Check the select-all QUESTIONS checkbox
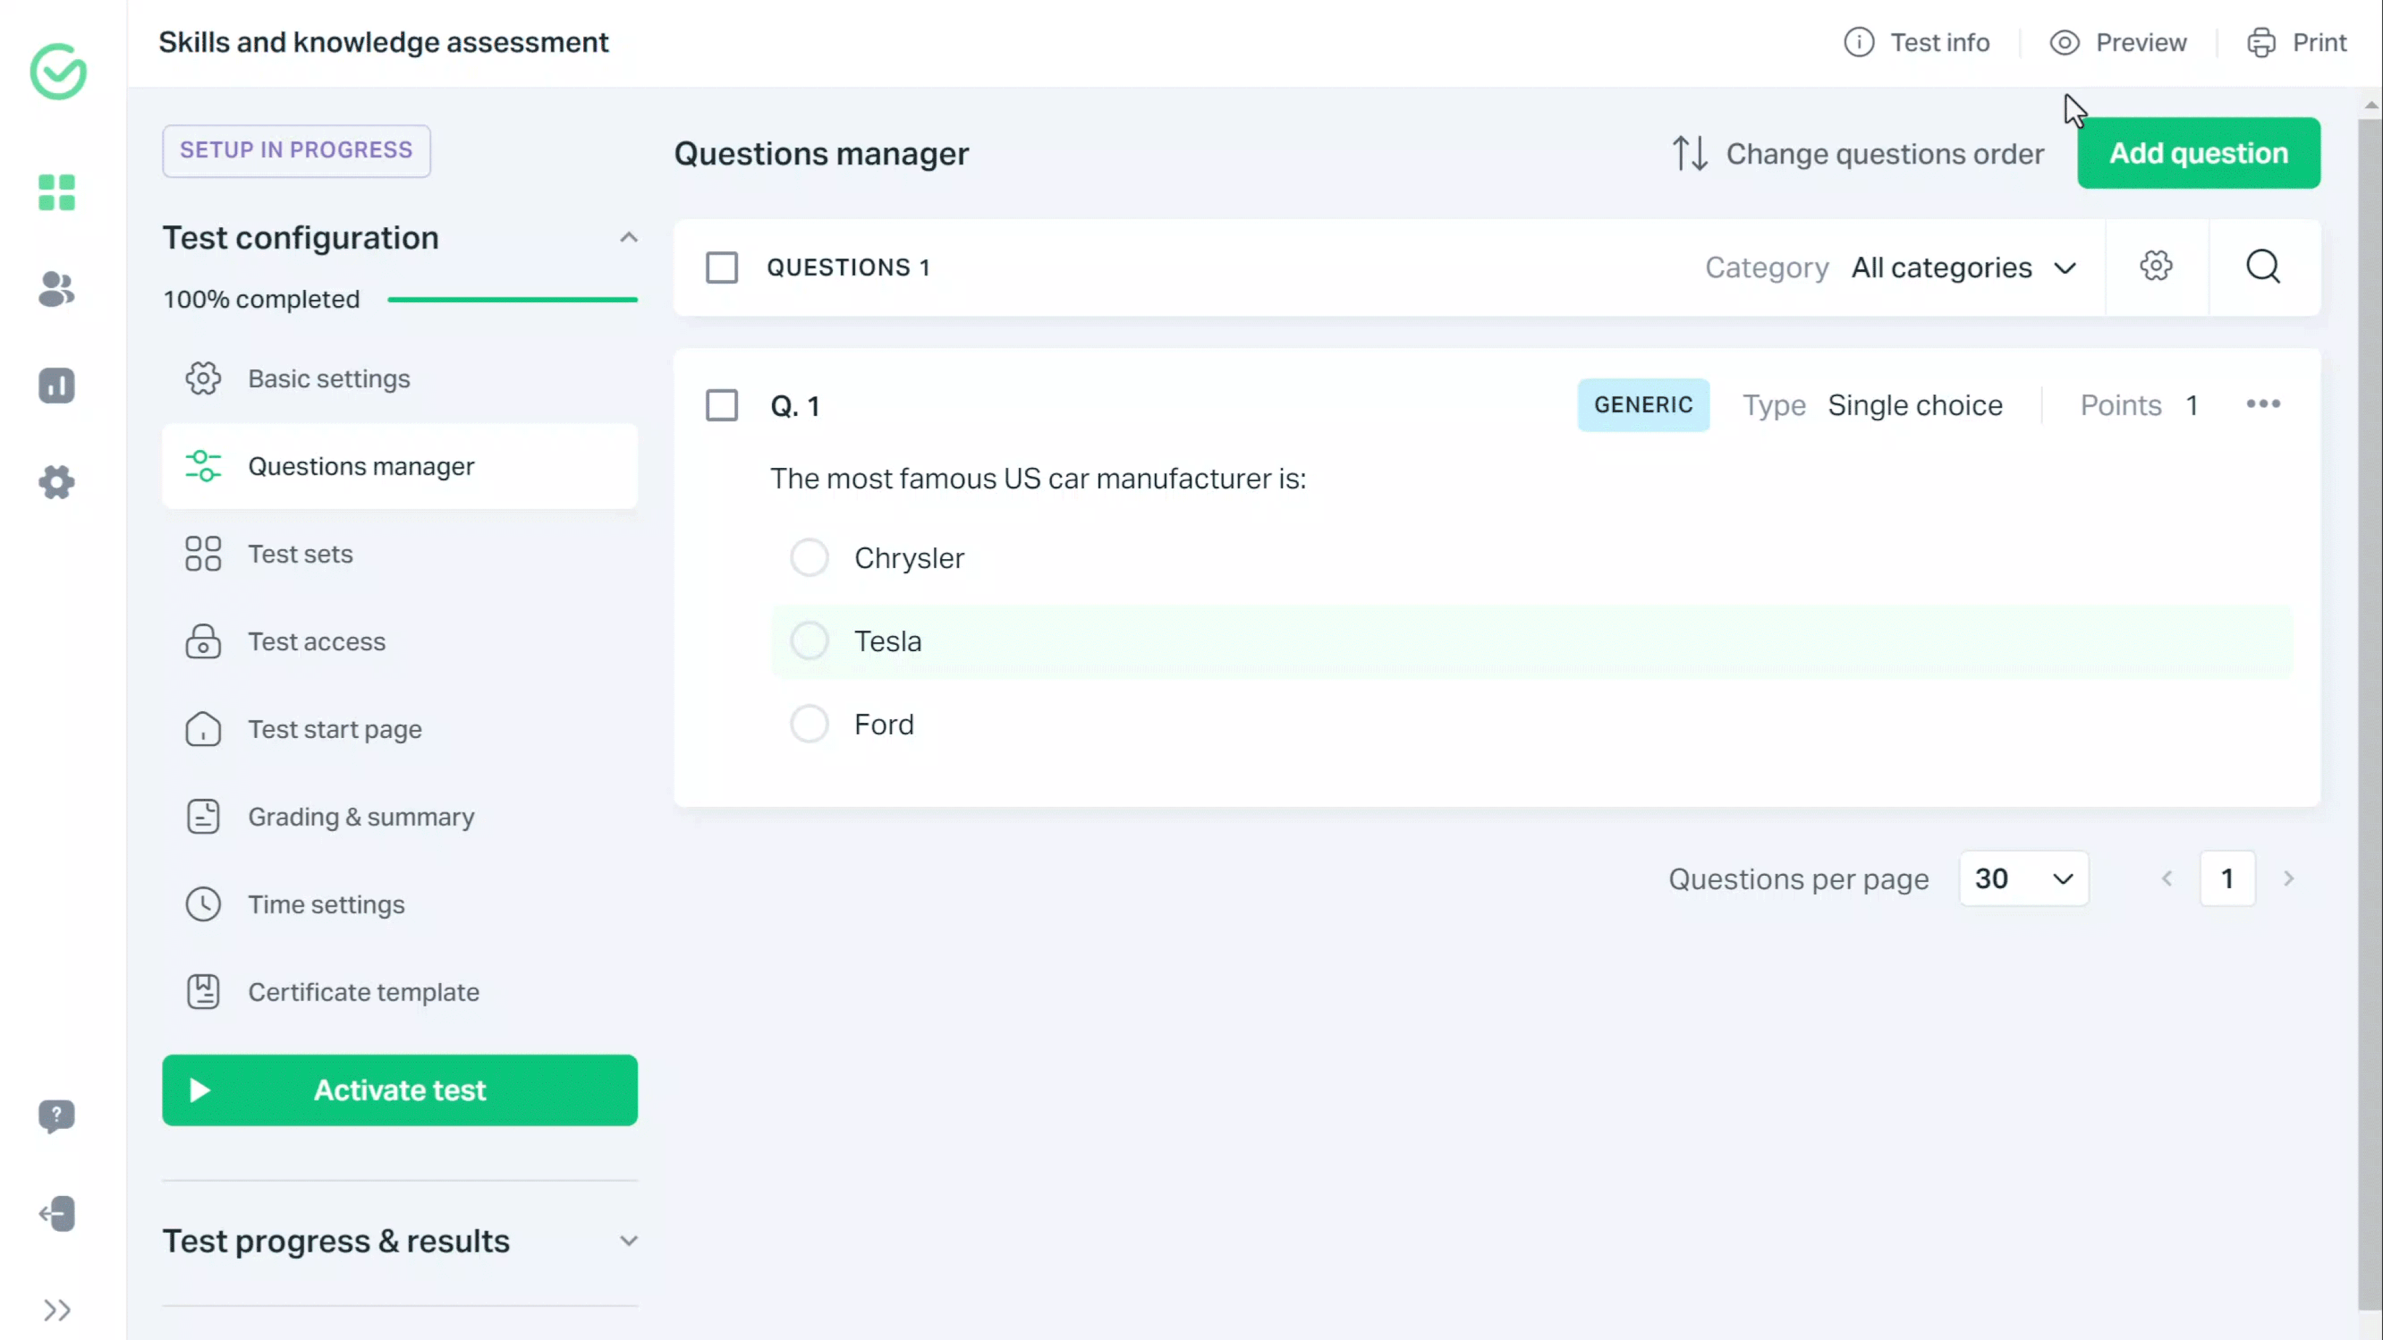Image resolution: width=2383 pixels, height=1340 pixels. [722, 268]
